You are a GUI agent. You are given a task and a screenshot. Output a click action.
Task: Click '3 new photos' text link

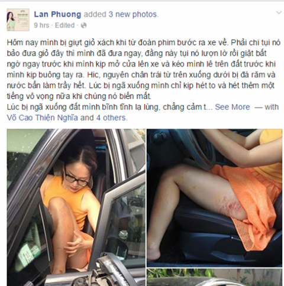133,14
